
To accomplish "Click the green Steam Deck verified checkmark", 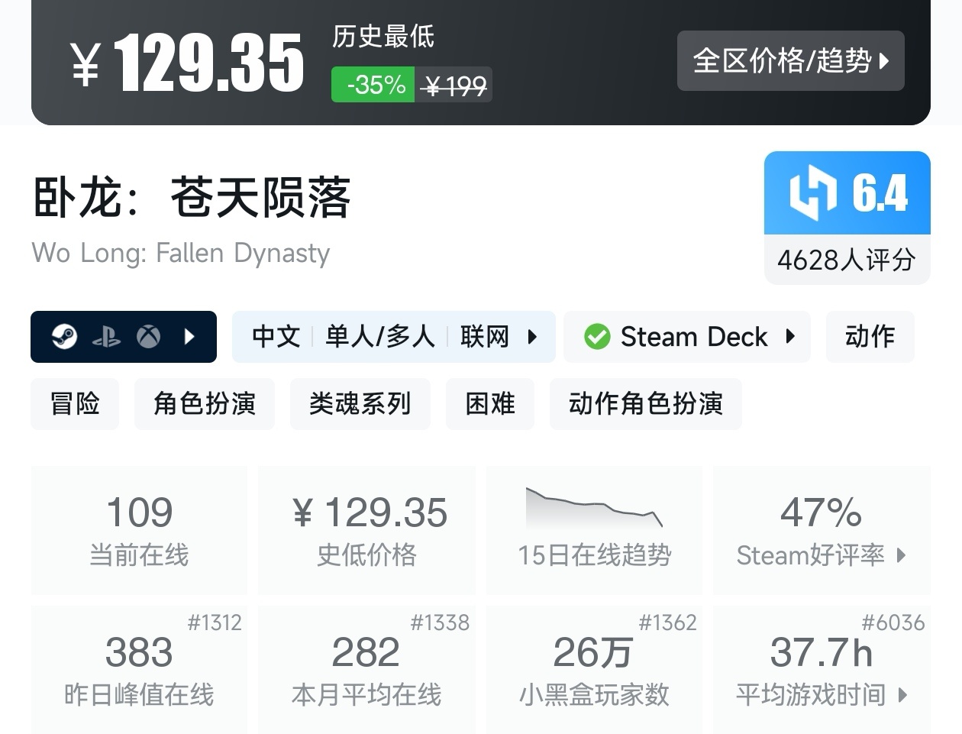I will point(597,336).
